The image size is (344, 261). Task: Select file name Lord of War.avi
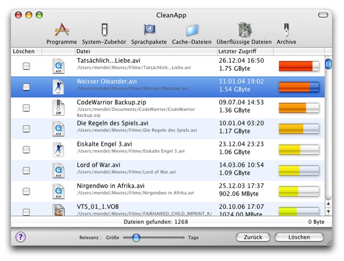click(98, 165)
